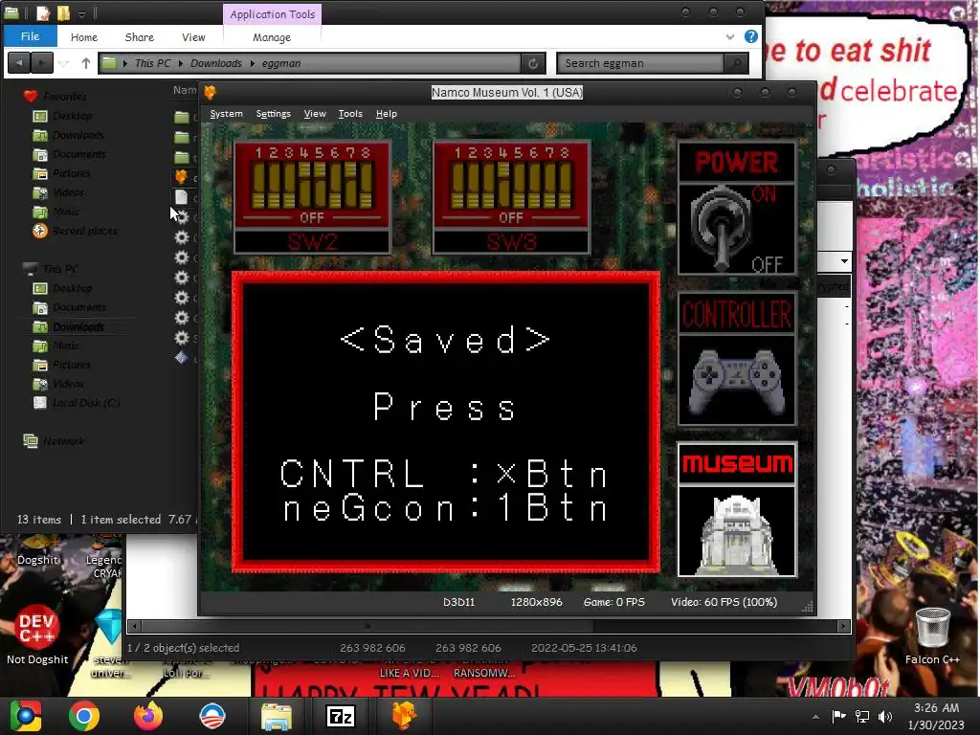Open the MUSEUM building picture
The image size is (980, 735).
pyautogui.click(x=737, y=531)
